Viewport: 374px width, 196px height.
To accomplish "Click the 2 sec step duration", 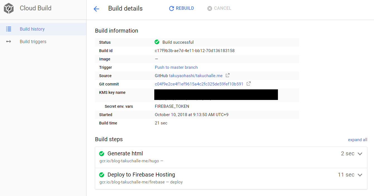I will point(348,153).
